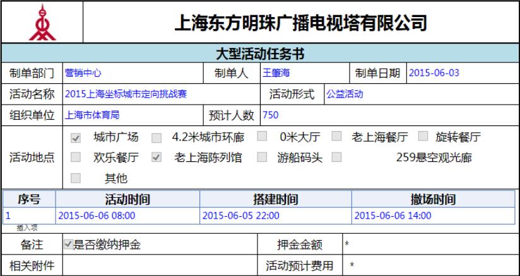The height and width of the screenshot is (276, 520).
Task: Click the 活动地点 label
Action: point(32,158)
